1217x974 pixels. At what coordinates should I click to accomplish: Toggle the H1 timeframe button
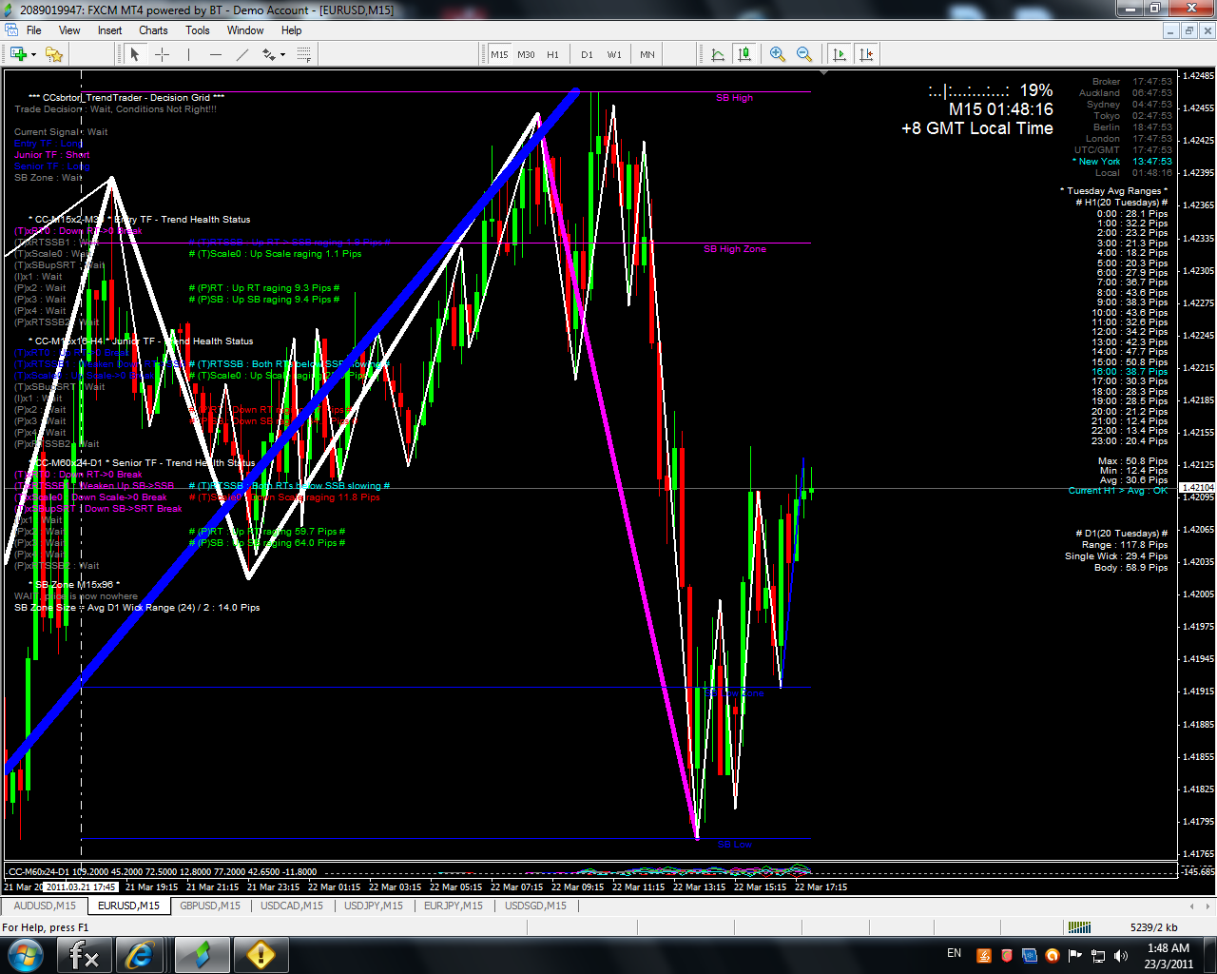pyautogui.click(x=552, y=54)
